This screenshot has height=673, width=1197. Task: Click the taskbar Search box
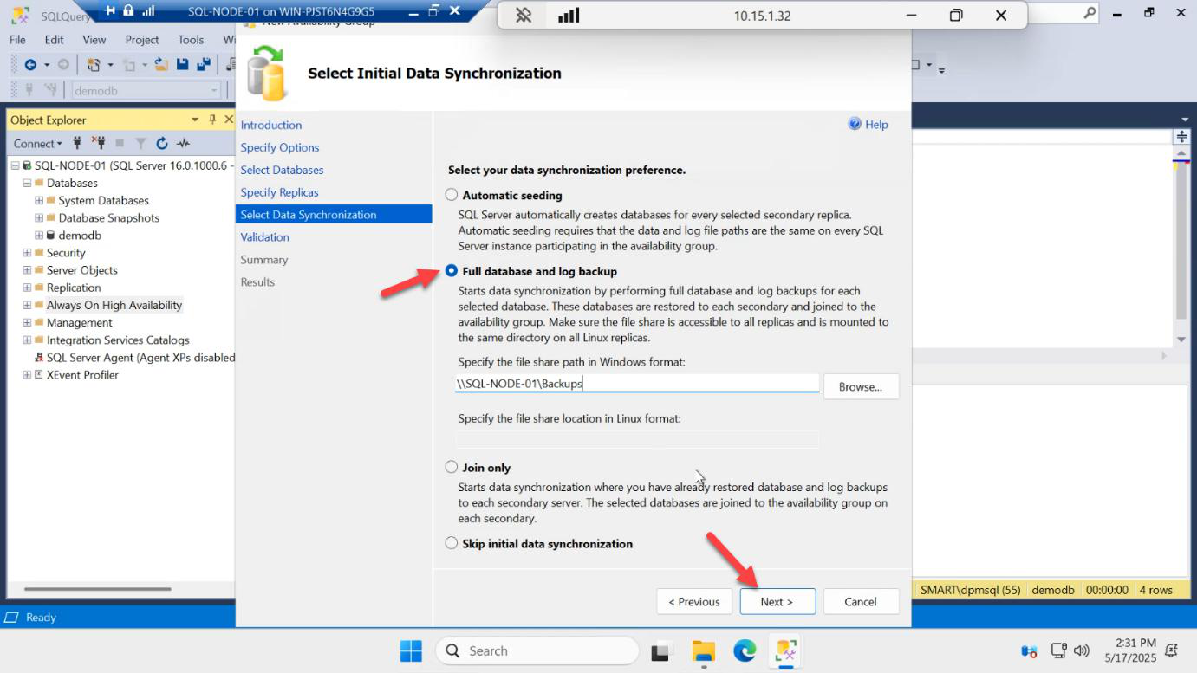pos(536,650)
